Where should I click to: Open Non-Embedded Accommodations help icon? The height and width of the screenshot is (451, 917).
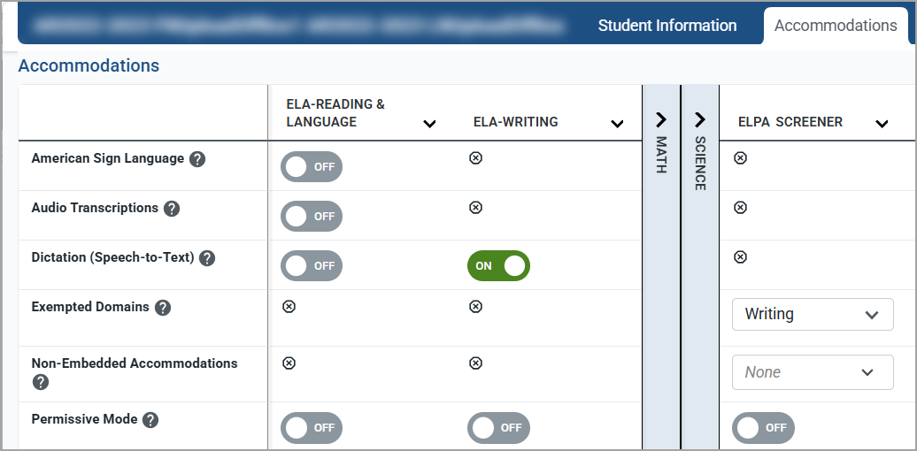click(40, 382)
